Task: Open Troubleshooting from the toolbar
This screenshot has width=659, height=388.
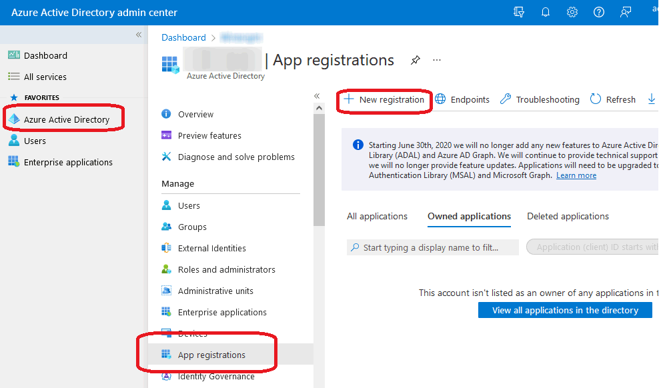Action: [540, 100]
